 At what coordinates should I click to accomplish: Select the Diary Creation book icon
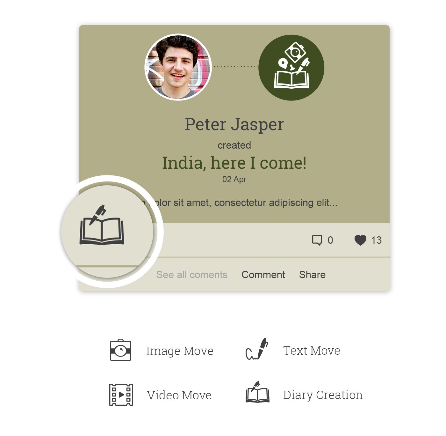click(x=257, y=392)
